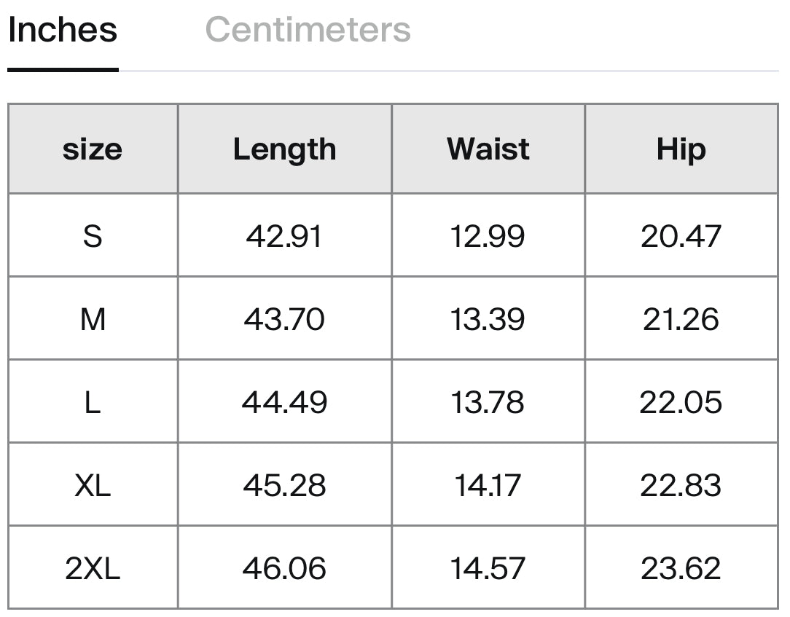This screenshot has height=617, width=790.
Task: Click the Waist column header
Action: (488, 149)
